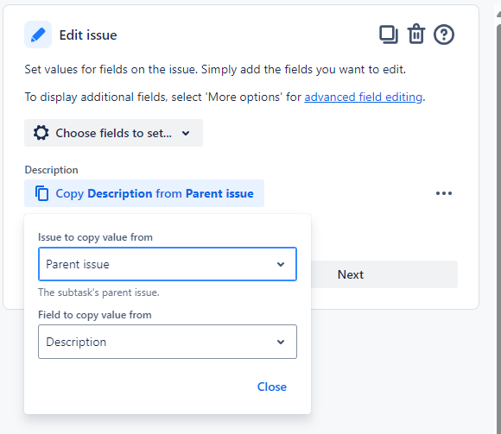Image resolution: width=501 pixels, height=434 pixels.
Task: Close the copy value popup
Action: [272, 387]
